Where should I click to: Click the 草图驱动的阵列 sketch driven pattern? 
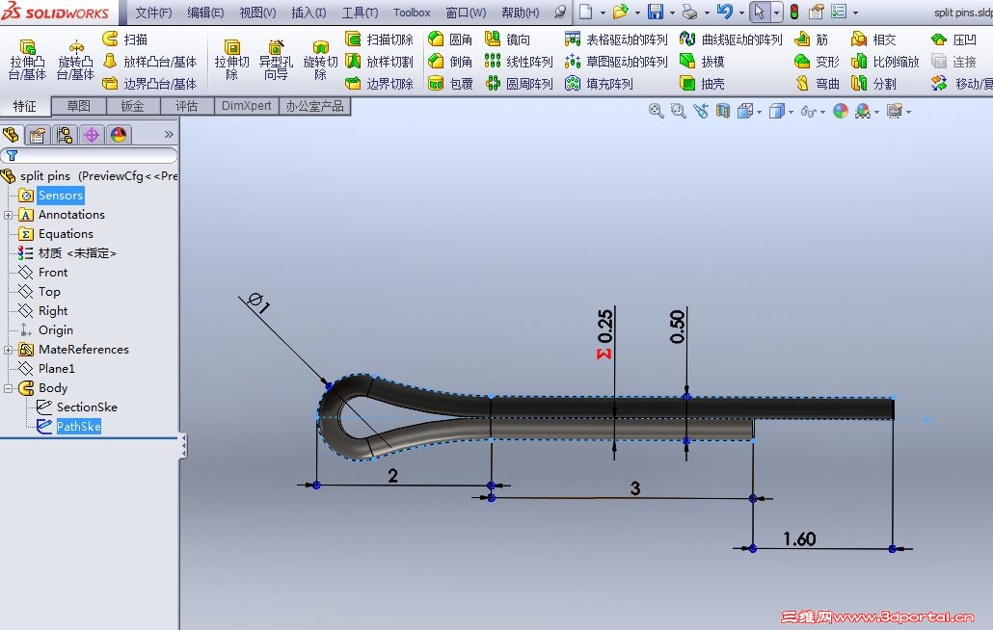(x=616, y=62)
